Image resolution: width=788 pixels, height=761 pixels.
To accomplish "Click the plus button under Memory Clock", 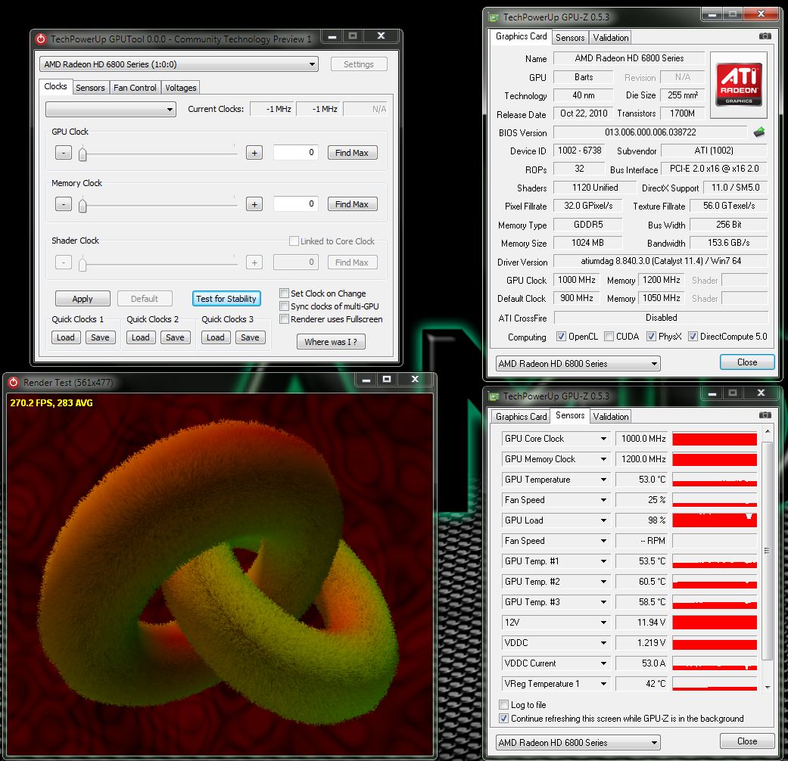I will 254,204.
